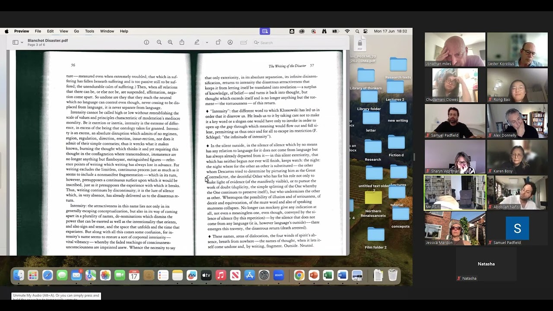
Task: Open the Preview application menu
Action: [x=22, y=31]
